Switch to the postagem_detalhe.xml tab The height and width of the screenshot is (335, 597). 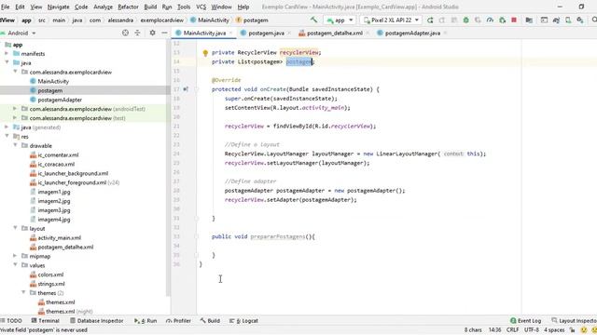click(334, 33)
